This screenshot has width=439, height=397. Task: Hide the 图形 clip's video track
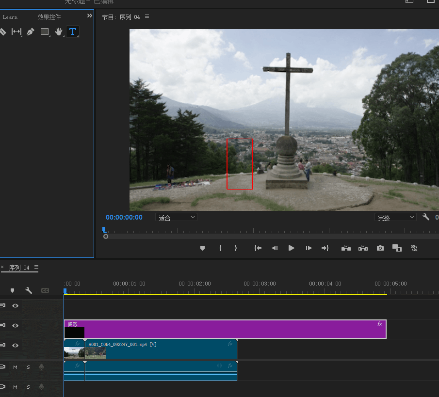[x=16, y=326]
